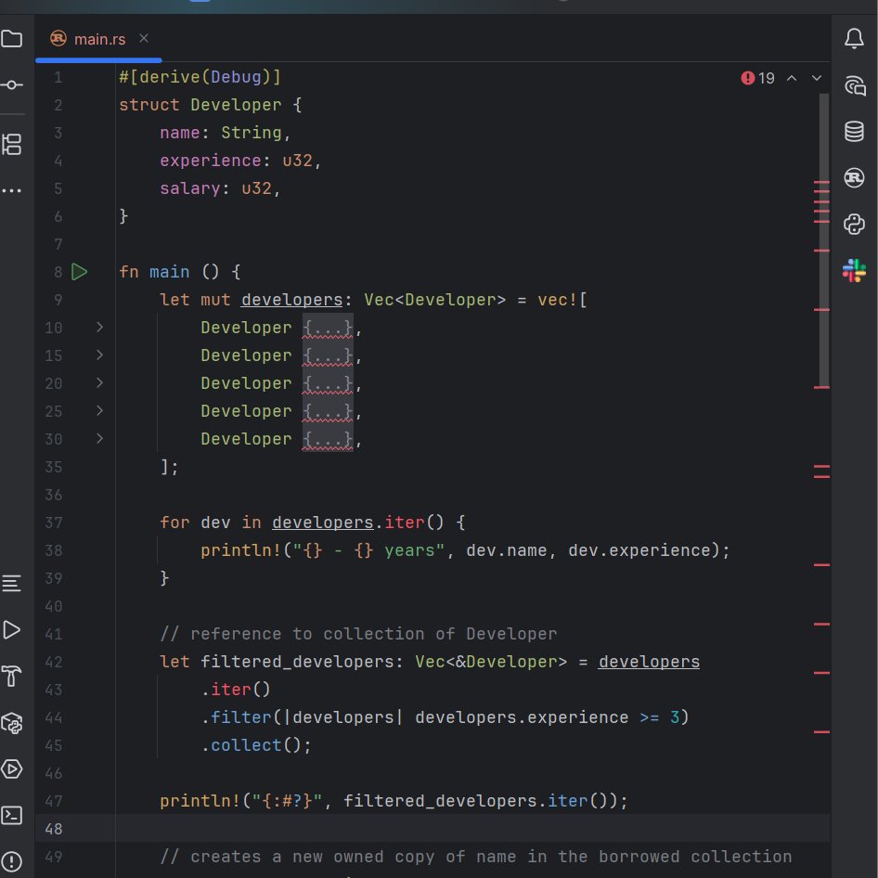The height and width of the screenshot is (878, 878).
Task: Click the editor vertical scrollbar thumb
Action: pos(823,239)
